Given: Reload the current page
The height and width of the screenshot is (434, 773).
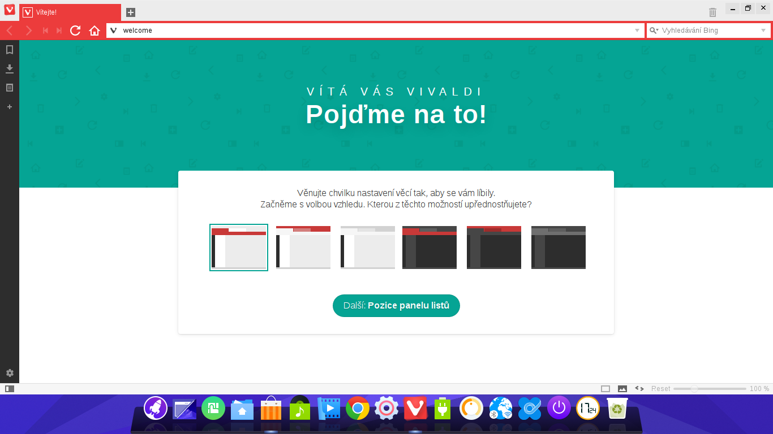Looking at the screenshot, I should coord(75,31).
